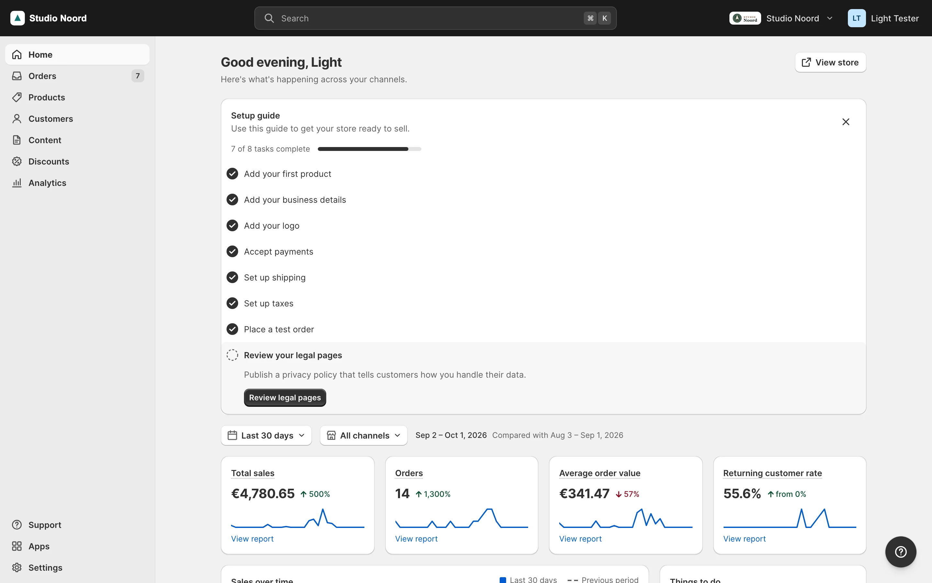Click the €4,780.65 total sales value
This screenshot has height=583, width=932.
pos(263,494)
